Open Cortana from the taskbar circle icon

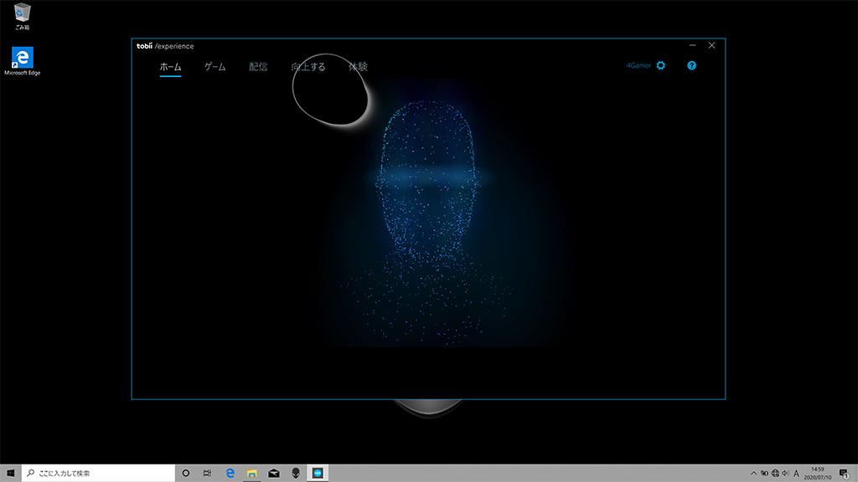186,473
